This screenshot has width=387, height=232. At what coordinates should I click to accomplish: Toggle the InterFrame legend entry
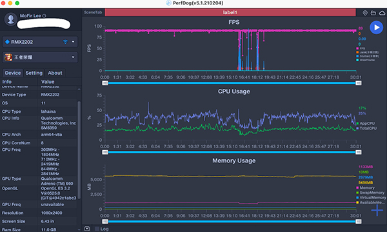click(x=366, y=60)
